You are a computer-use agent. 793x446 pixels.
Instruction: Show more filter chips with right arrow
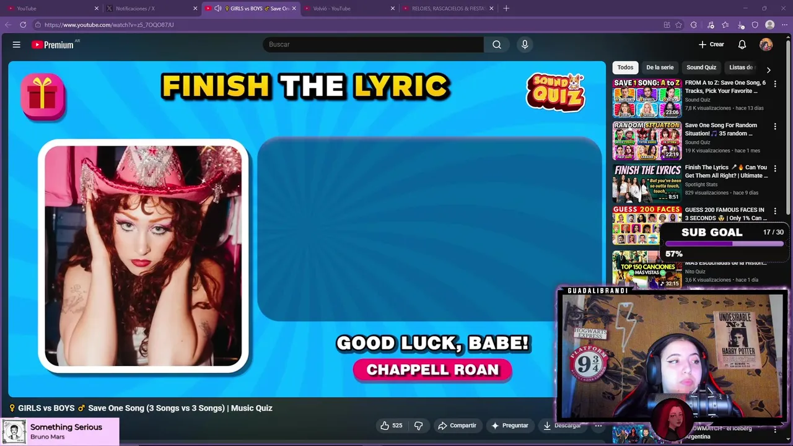pyautogui.click(x=768, y=70)
